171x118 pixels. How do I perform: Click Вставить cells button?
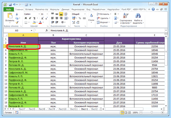104,14
